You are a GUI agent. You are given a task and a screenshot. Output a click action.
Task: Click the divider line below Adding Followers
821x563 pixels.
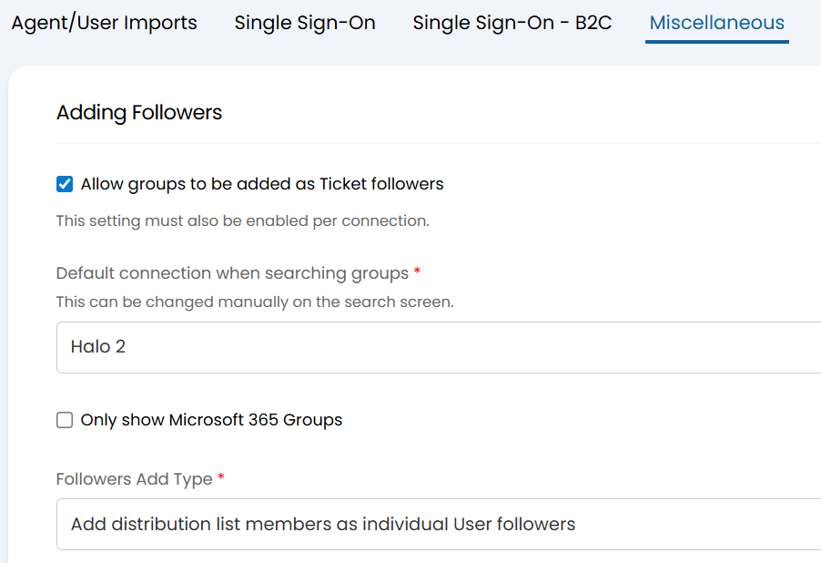tap(439, 143)
